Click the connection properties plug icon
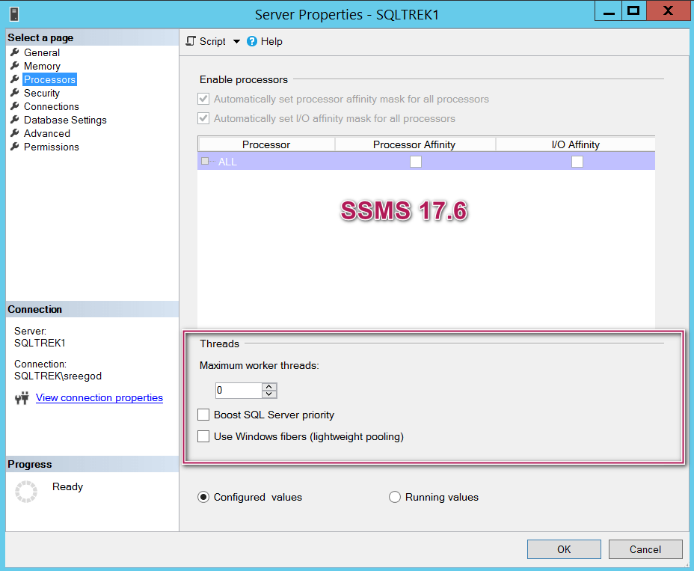The width and height of the screenshot is (694, 571). pyautogui.click(x=22, y=398)
